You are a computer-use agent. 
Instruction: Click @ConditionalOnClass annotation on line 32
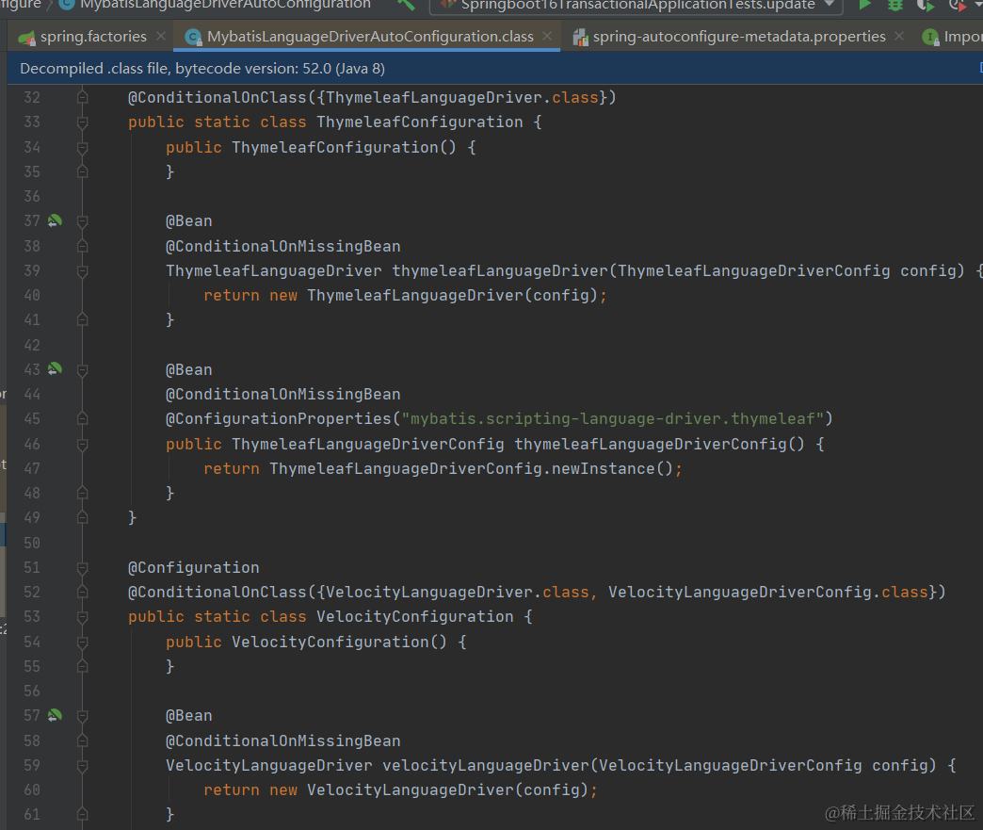click(x=217, y=97)
